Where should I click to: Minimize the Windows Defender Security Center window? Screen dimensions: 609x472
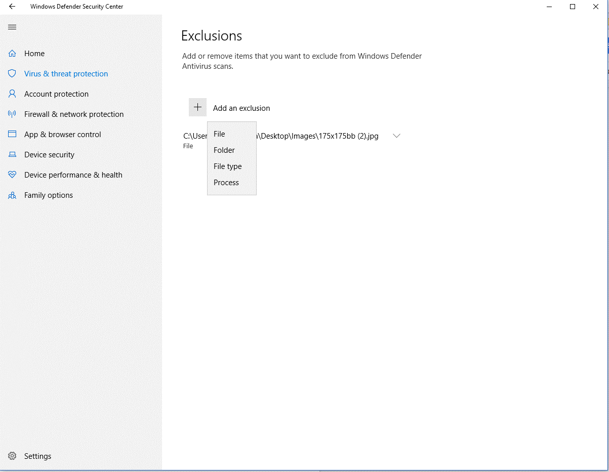click(x=549, y=7)
